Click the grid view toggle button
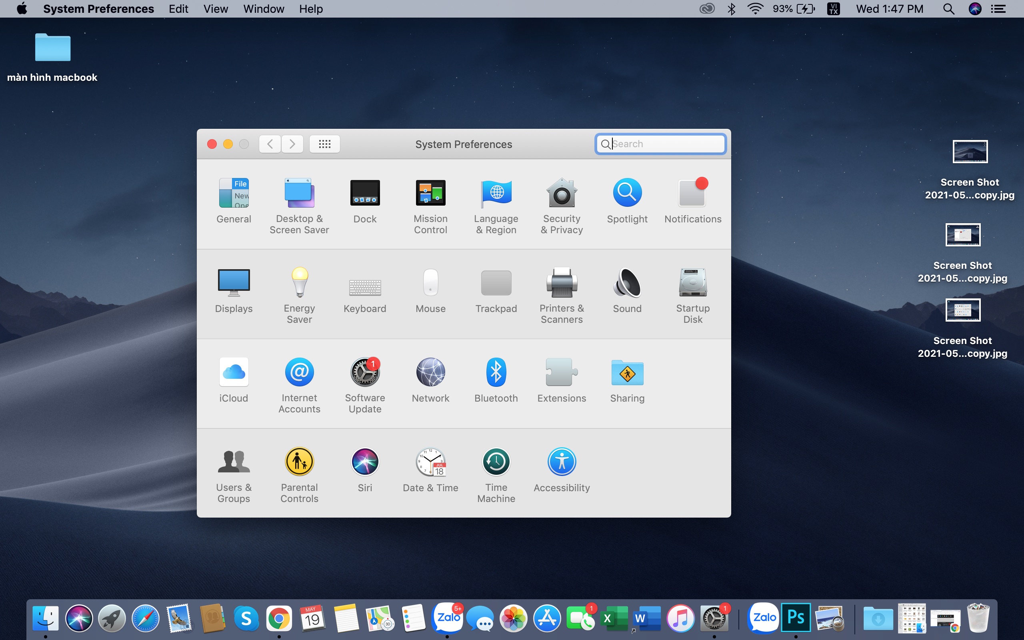 (x=324, y=144)
